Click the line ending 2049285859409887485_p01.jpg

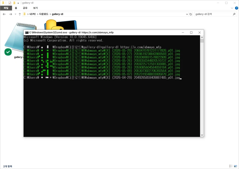coord(102,78)
